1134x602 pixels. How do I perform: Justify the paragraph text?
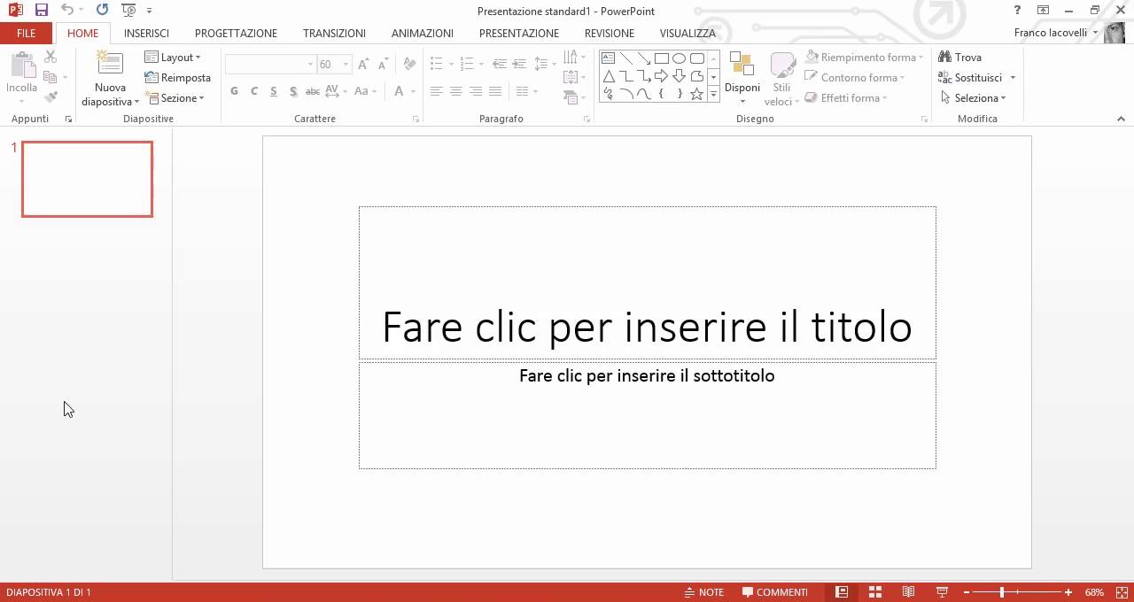click(494, 91)
